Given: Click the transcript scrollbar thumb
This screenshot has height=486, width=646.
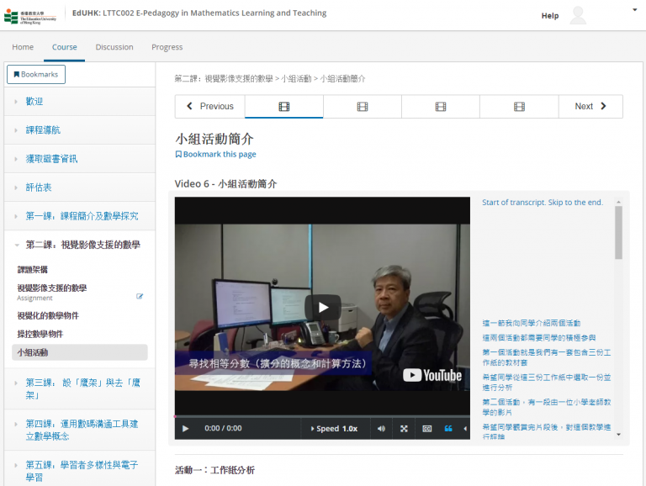Looking at the screenshot, I should pyautogui.click(x=618, y=233).
